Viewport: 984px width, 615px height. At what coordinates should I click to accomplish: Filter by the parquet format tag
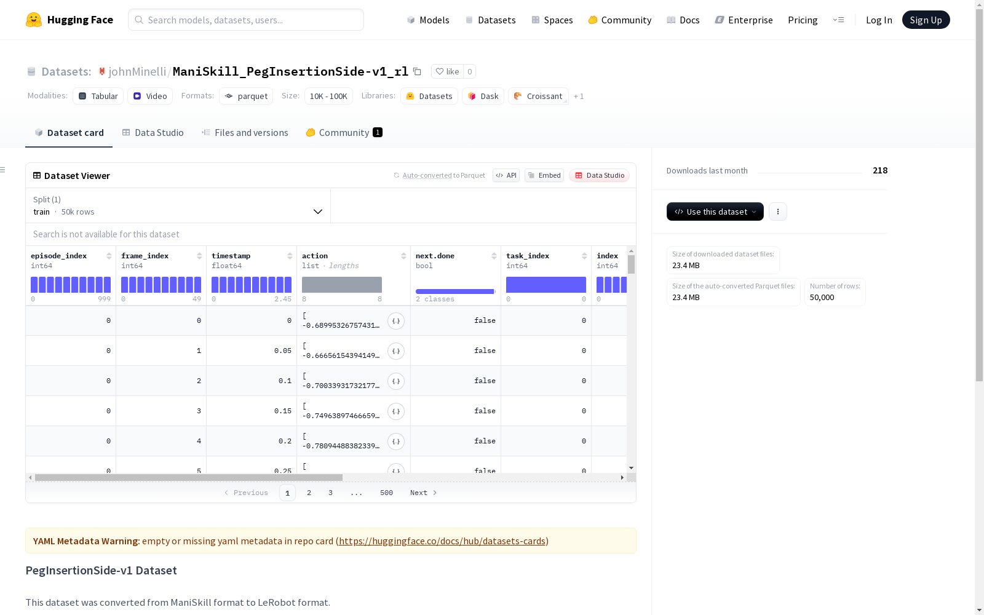point(246,96)
